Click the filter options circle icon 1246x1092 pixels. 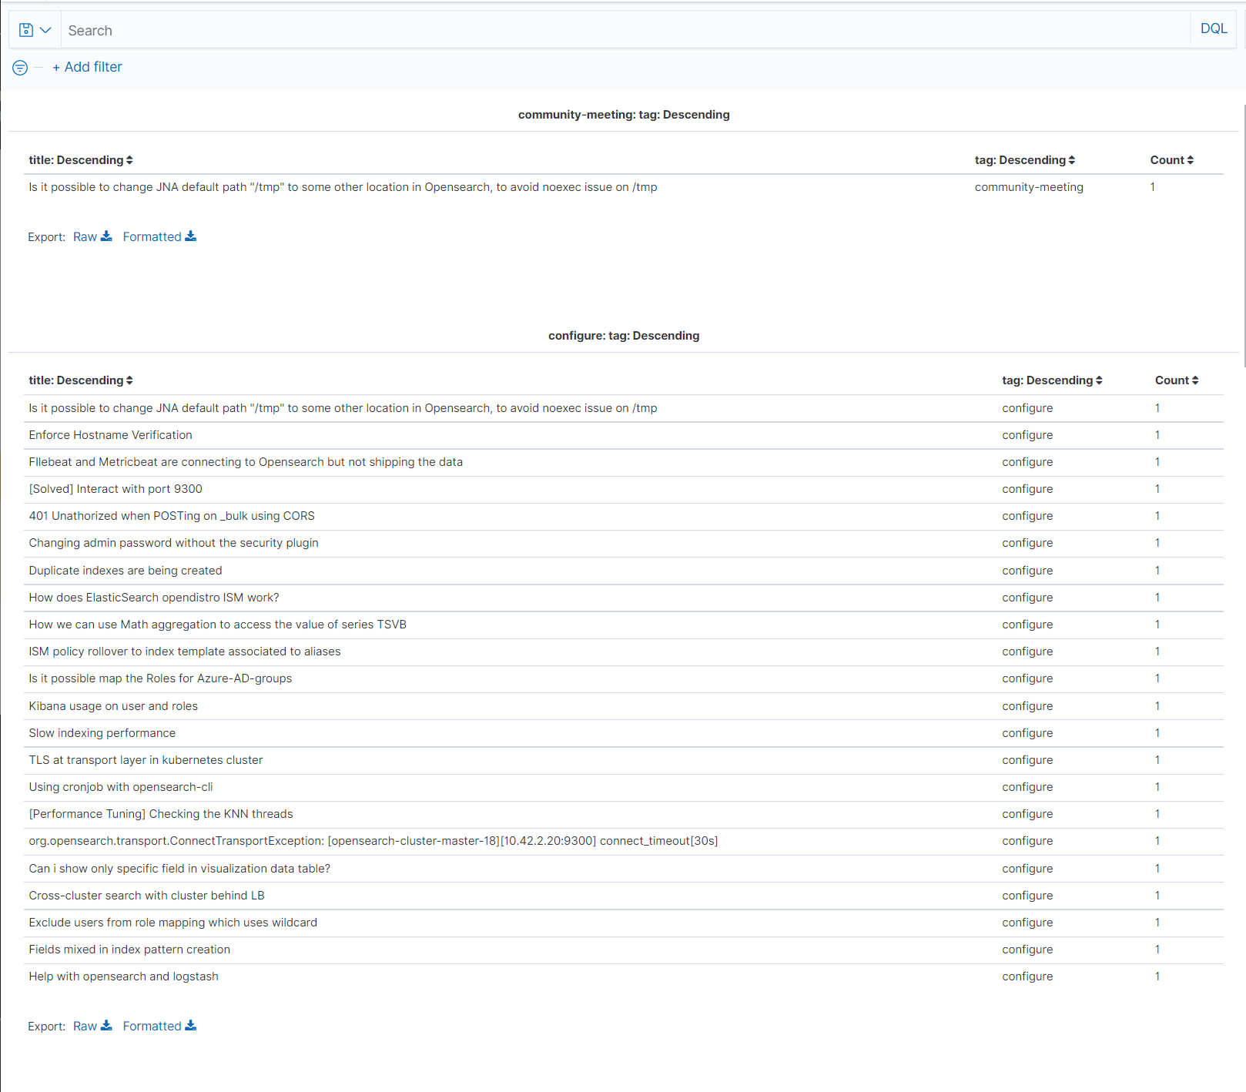pyautogui.click(x=20, y=68)
